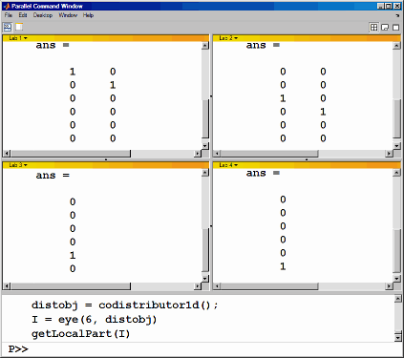Click the MATLAB logo in title bar

(x=8, y=6)
